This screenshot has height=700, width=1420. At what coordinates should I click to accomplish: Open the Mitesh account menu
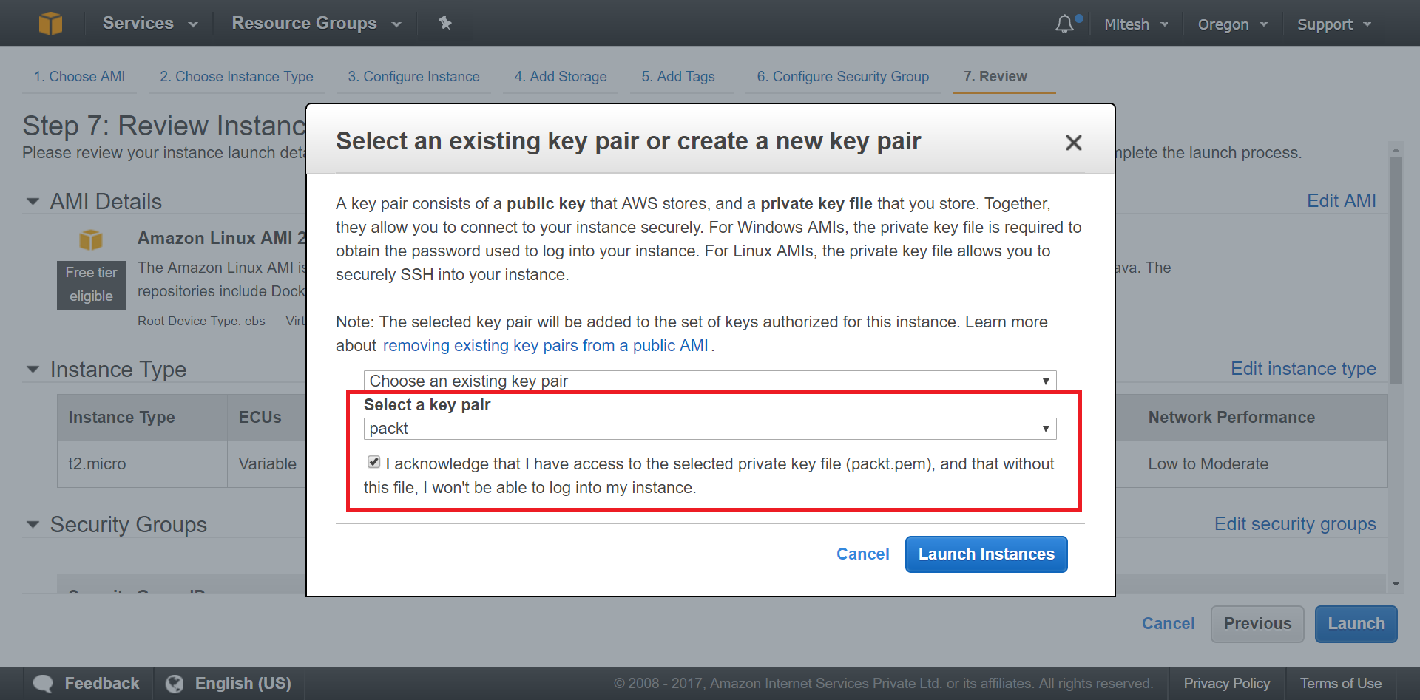(1136, 24)
